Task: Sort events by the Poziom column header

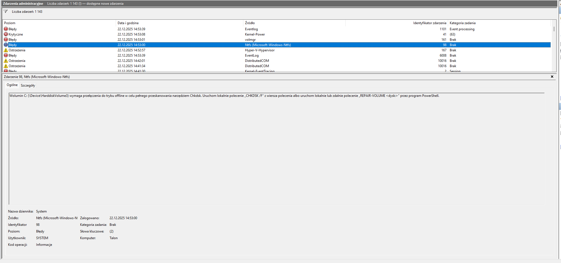Action: pos(59,23)
